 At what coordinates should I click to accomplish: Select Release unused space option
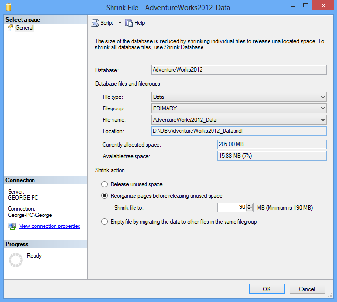click(x=104, y=184)
